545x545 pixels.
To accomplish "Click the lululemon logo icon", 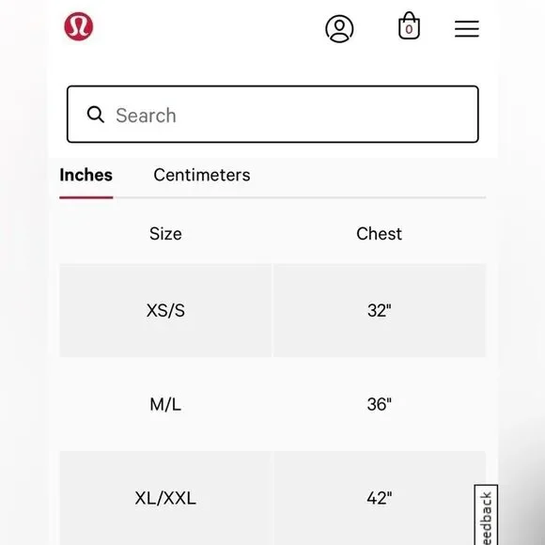I will click(x=79, y=26).
